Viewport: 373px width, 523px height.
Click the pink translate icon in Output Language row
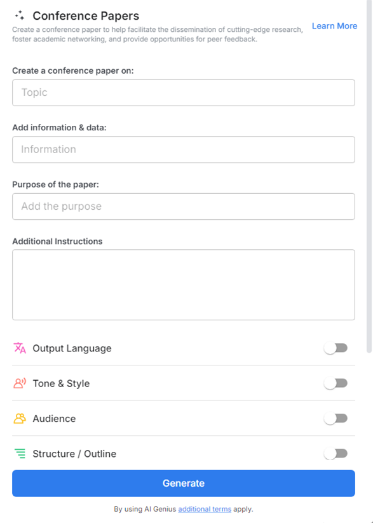coord(19,348)
